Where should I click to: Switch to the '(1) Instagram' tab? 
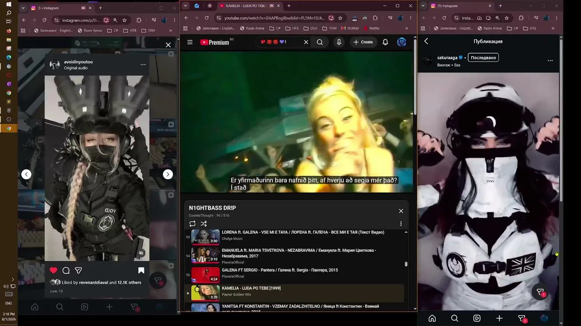click(x=461, y=6)
